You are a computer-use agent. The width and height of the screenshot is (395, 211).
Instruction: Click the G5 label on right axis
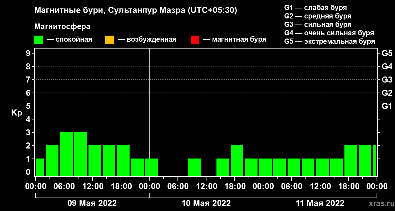click(387, 53)
